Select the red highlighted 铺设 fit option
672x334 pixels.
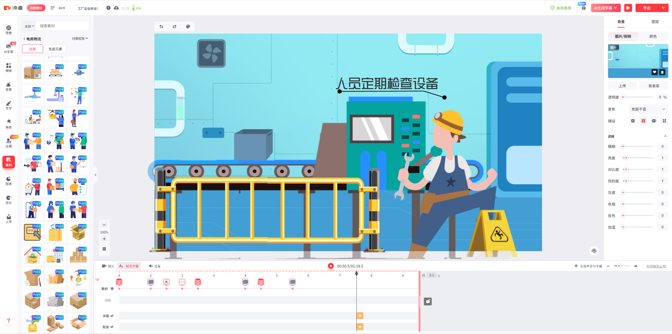pos(643,121)
